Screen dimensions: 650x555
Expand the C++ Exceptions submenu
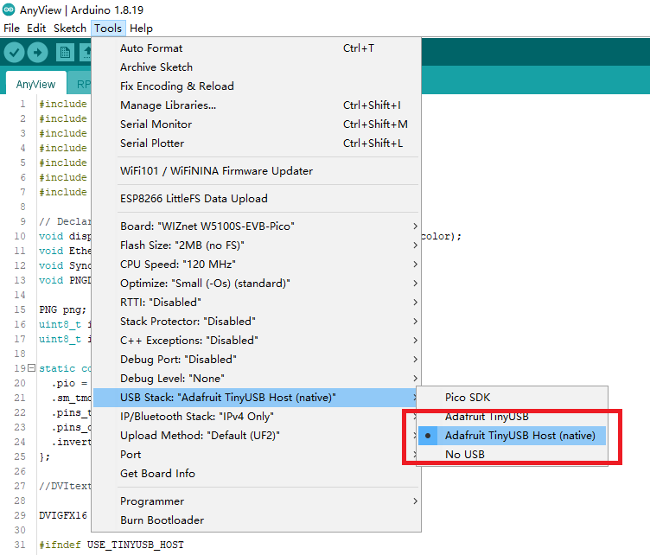click(x=256, y=341)
